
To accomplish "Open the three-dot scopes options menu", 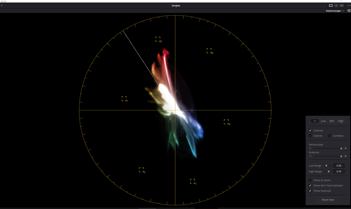I will click(x=349, y=5).
